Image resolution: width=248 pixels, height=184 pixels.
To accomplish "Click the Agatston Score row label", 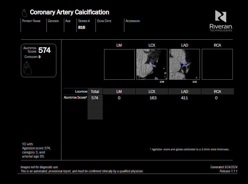I will point(75,98).
